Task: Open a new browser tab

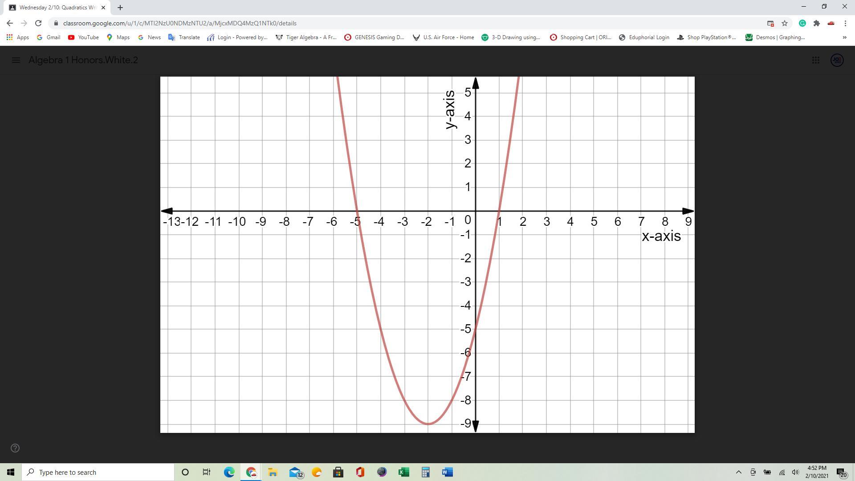Action: (x=120, y=8)
